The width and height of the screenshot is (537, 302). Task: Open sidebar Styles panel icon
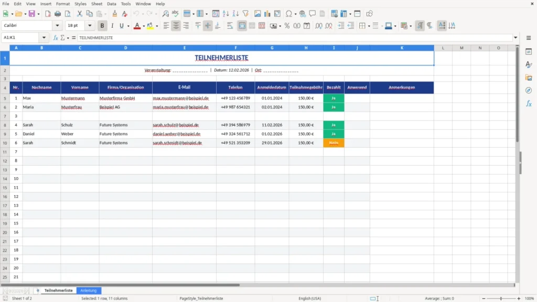529,64
